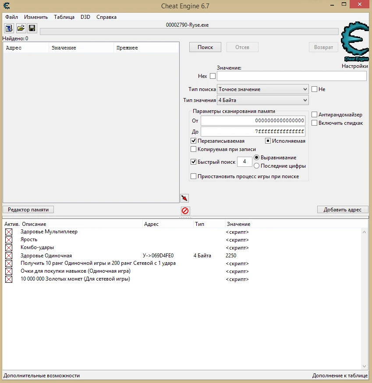Open the Тип поиска dropdown

pyautogui.click(x=262, y=89)
